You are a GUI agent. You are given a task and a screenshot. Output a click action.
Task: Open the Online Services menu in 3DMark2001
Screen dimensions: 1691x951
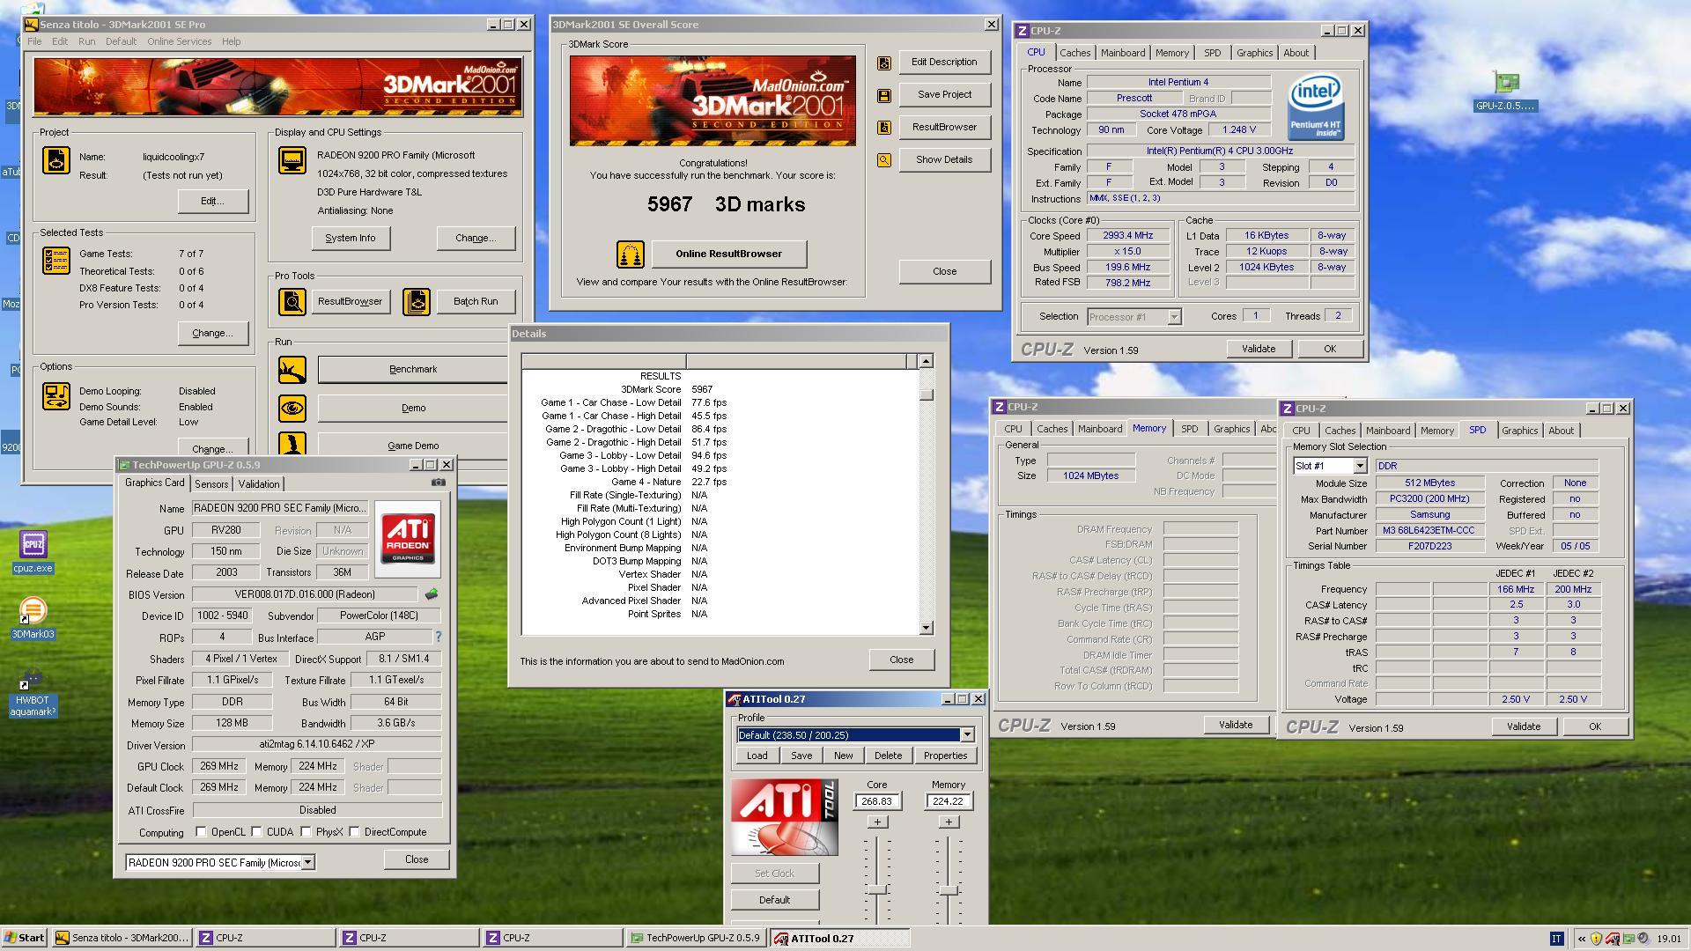click(x=179, y=41)
